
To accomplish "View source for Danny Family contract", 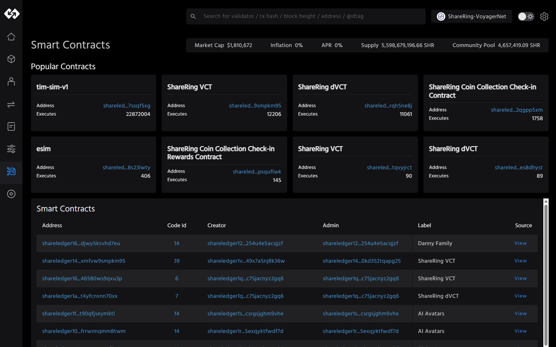I will point(521,243).
